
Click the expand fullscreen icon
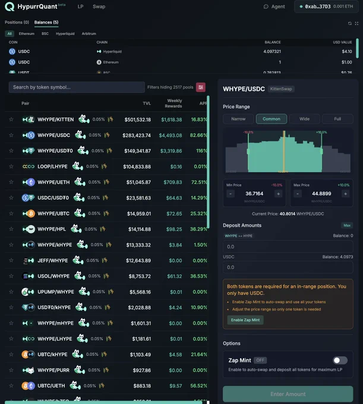pos(356,23)
